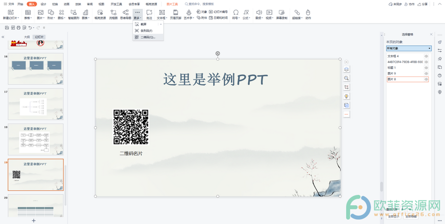Toggle visibility of 图片 9
Viewport: 445px width, 224px height.
point(426,74)
